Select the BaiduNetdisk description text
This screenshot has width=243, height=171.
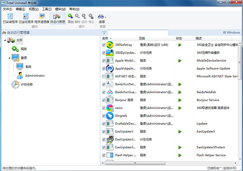coord(206,92)
